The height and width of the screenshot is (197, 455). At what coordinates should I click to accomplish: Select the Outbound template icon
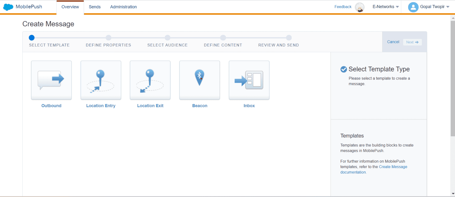[51, 80]
